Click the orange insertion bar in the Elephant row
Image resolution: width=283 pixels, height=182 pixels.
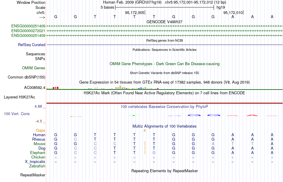pos(145,153)
